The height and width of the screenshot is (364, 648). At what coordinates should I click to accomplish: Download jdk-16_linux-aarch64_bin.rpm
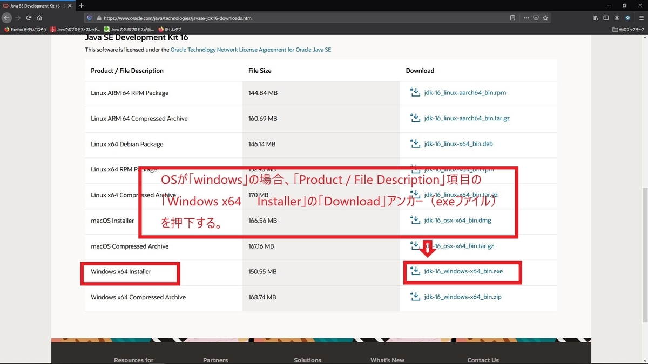[465, 93]
